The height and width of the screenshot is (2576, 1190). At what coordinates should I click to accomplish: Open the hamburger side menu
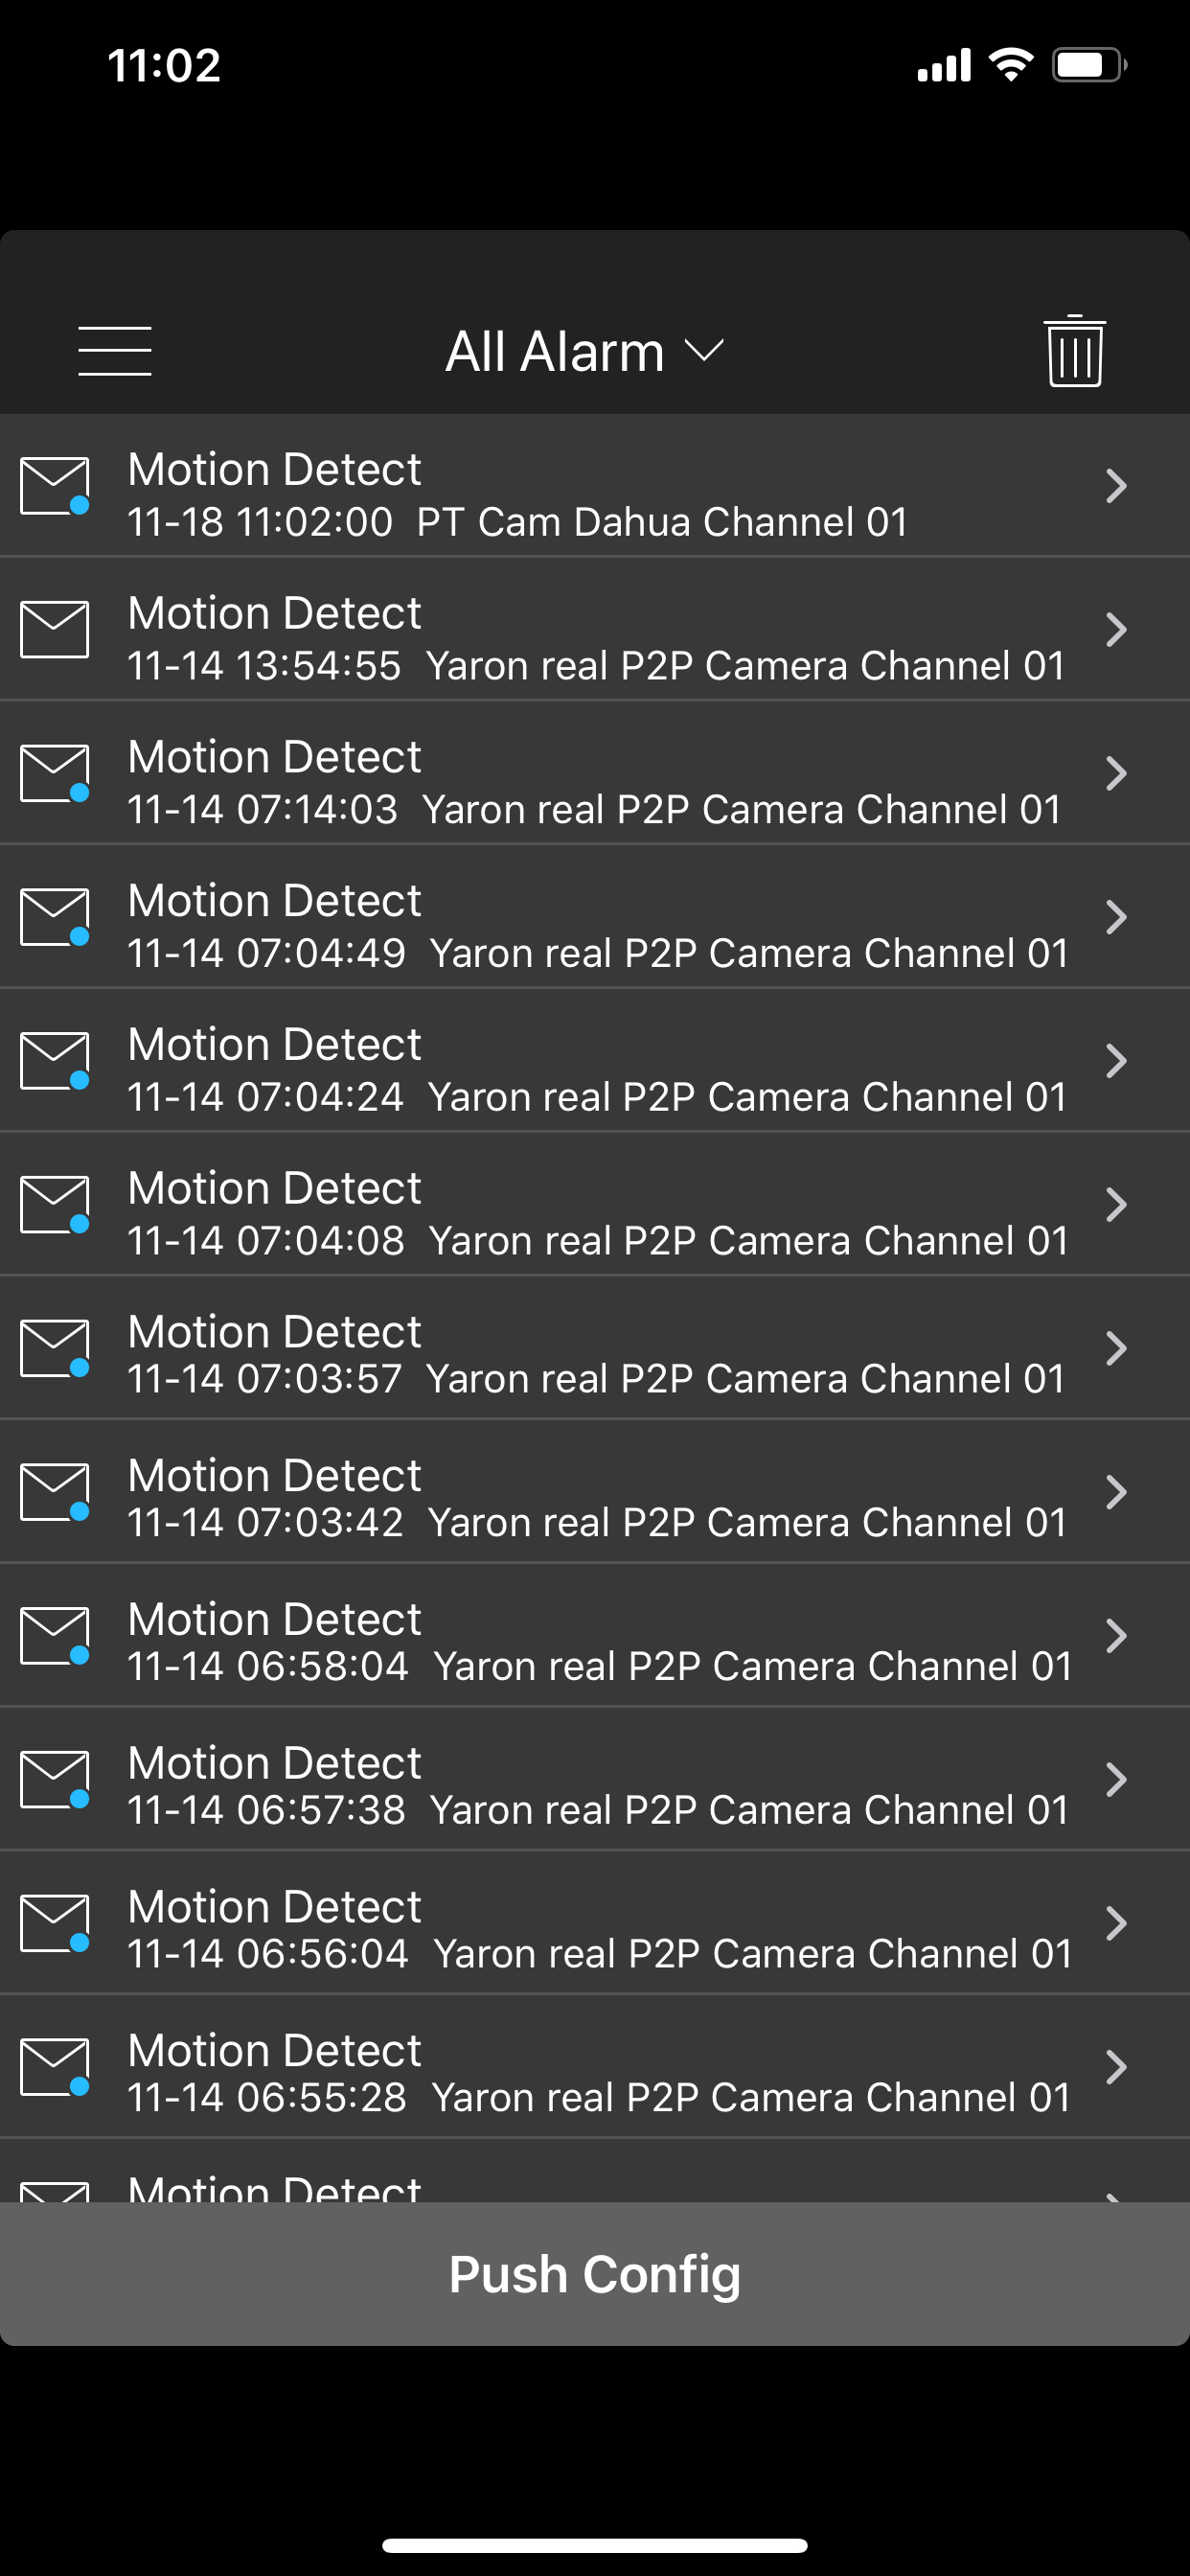coord(115,351)
